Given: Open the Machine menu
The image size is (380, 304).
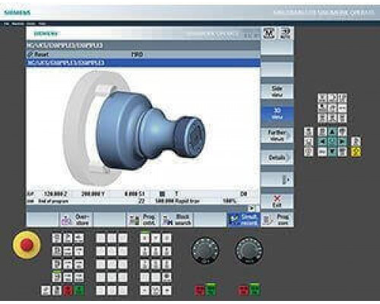Looking at the screenshot, I should 17,24.
